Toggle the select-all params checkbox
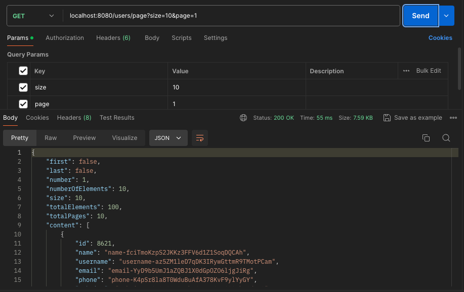Screen dimensions: 464x292 23,71
